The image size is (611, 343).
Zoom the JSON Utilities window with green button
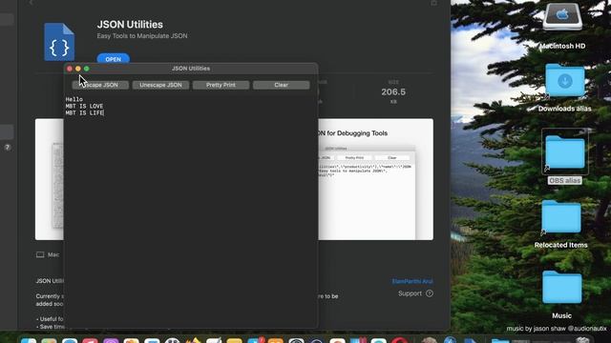coord(87,69)
